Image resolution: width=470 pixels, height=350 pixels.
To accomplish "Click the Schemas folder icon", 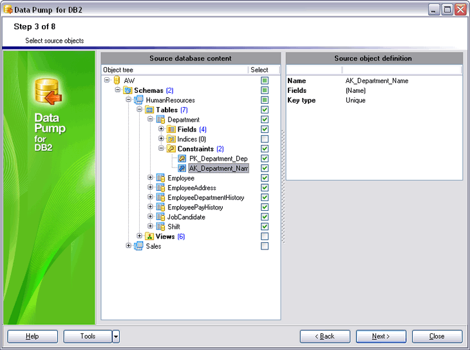I will pyautogui.click(x=128, y=90).
